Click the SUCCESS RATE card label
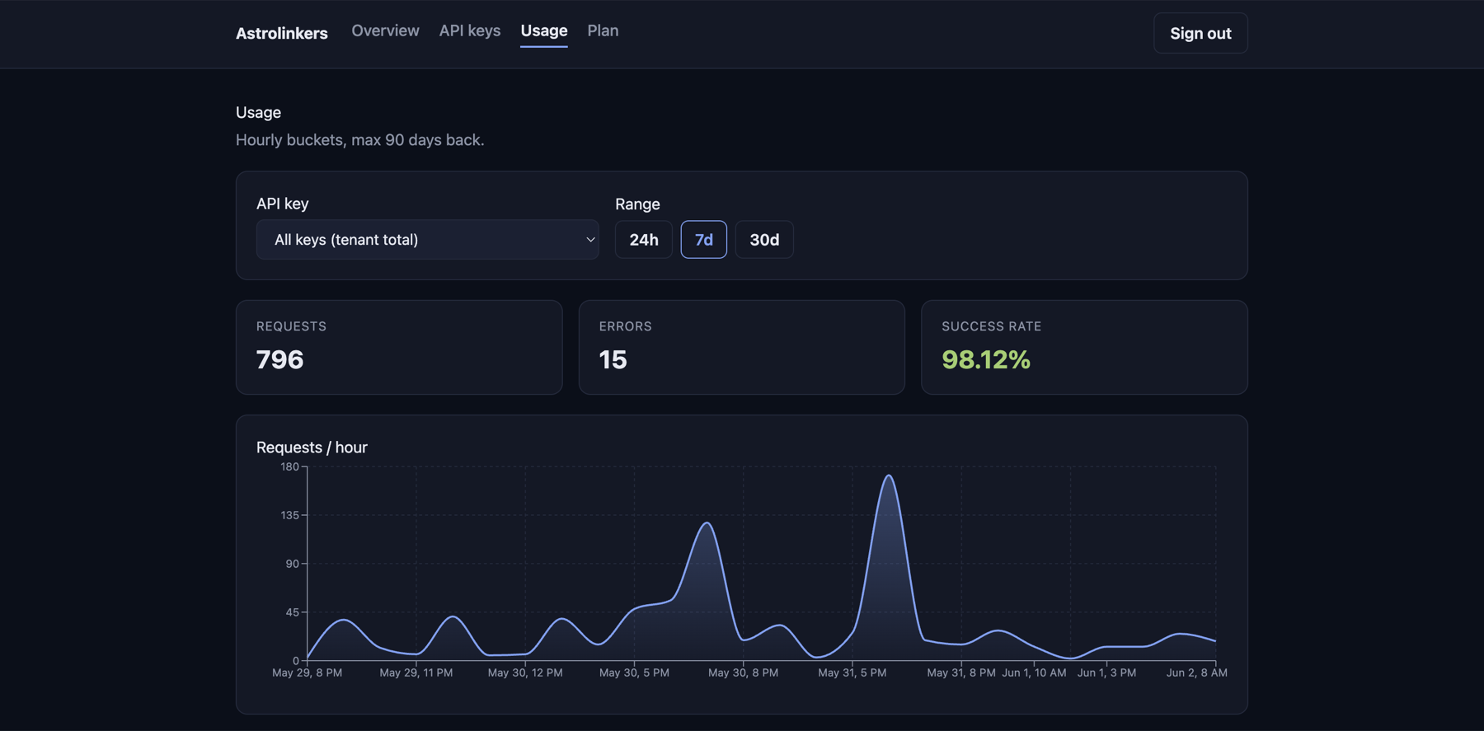The image size is (1484, 731). tap(992, 326)
